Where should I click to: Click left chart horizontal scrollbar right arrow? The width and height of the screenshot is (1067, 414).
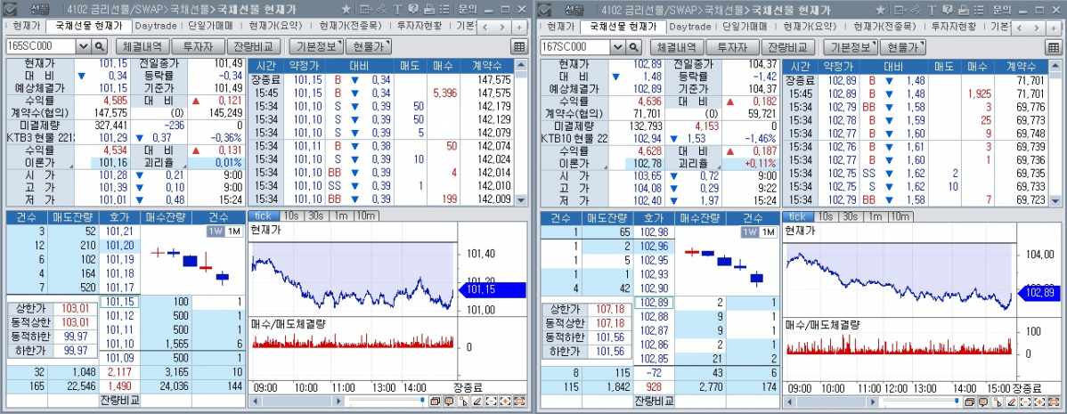[x=338, y=401]
